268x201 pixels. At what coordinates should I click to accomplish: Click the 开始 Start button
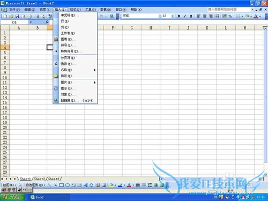pyautogui.click(x=12, y=197)
